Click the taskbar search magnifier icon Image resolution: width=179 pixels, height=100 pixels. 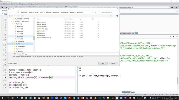tap(8, 98)
